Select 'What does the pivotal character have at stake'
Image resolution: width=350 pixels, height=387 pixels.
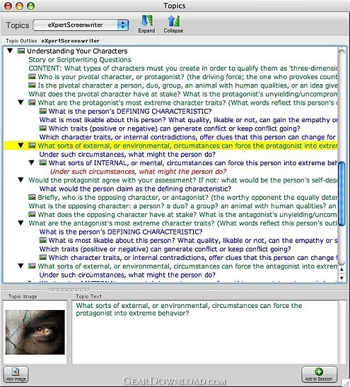pos(183,94)
